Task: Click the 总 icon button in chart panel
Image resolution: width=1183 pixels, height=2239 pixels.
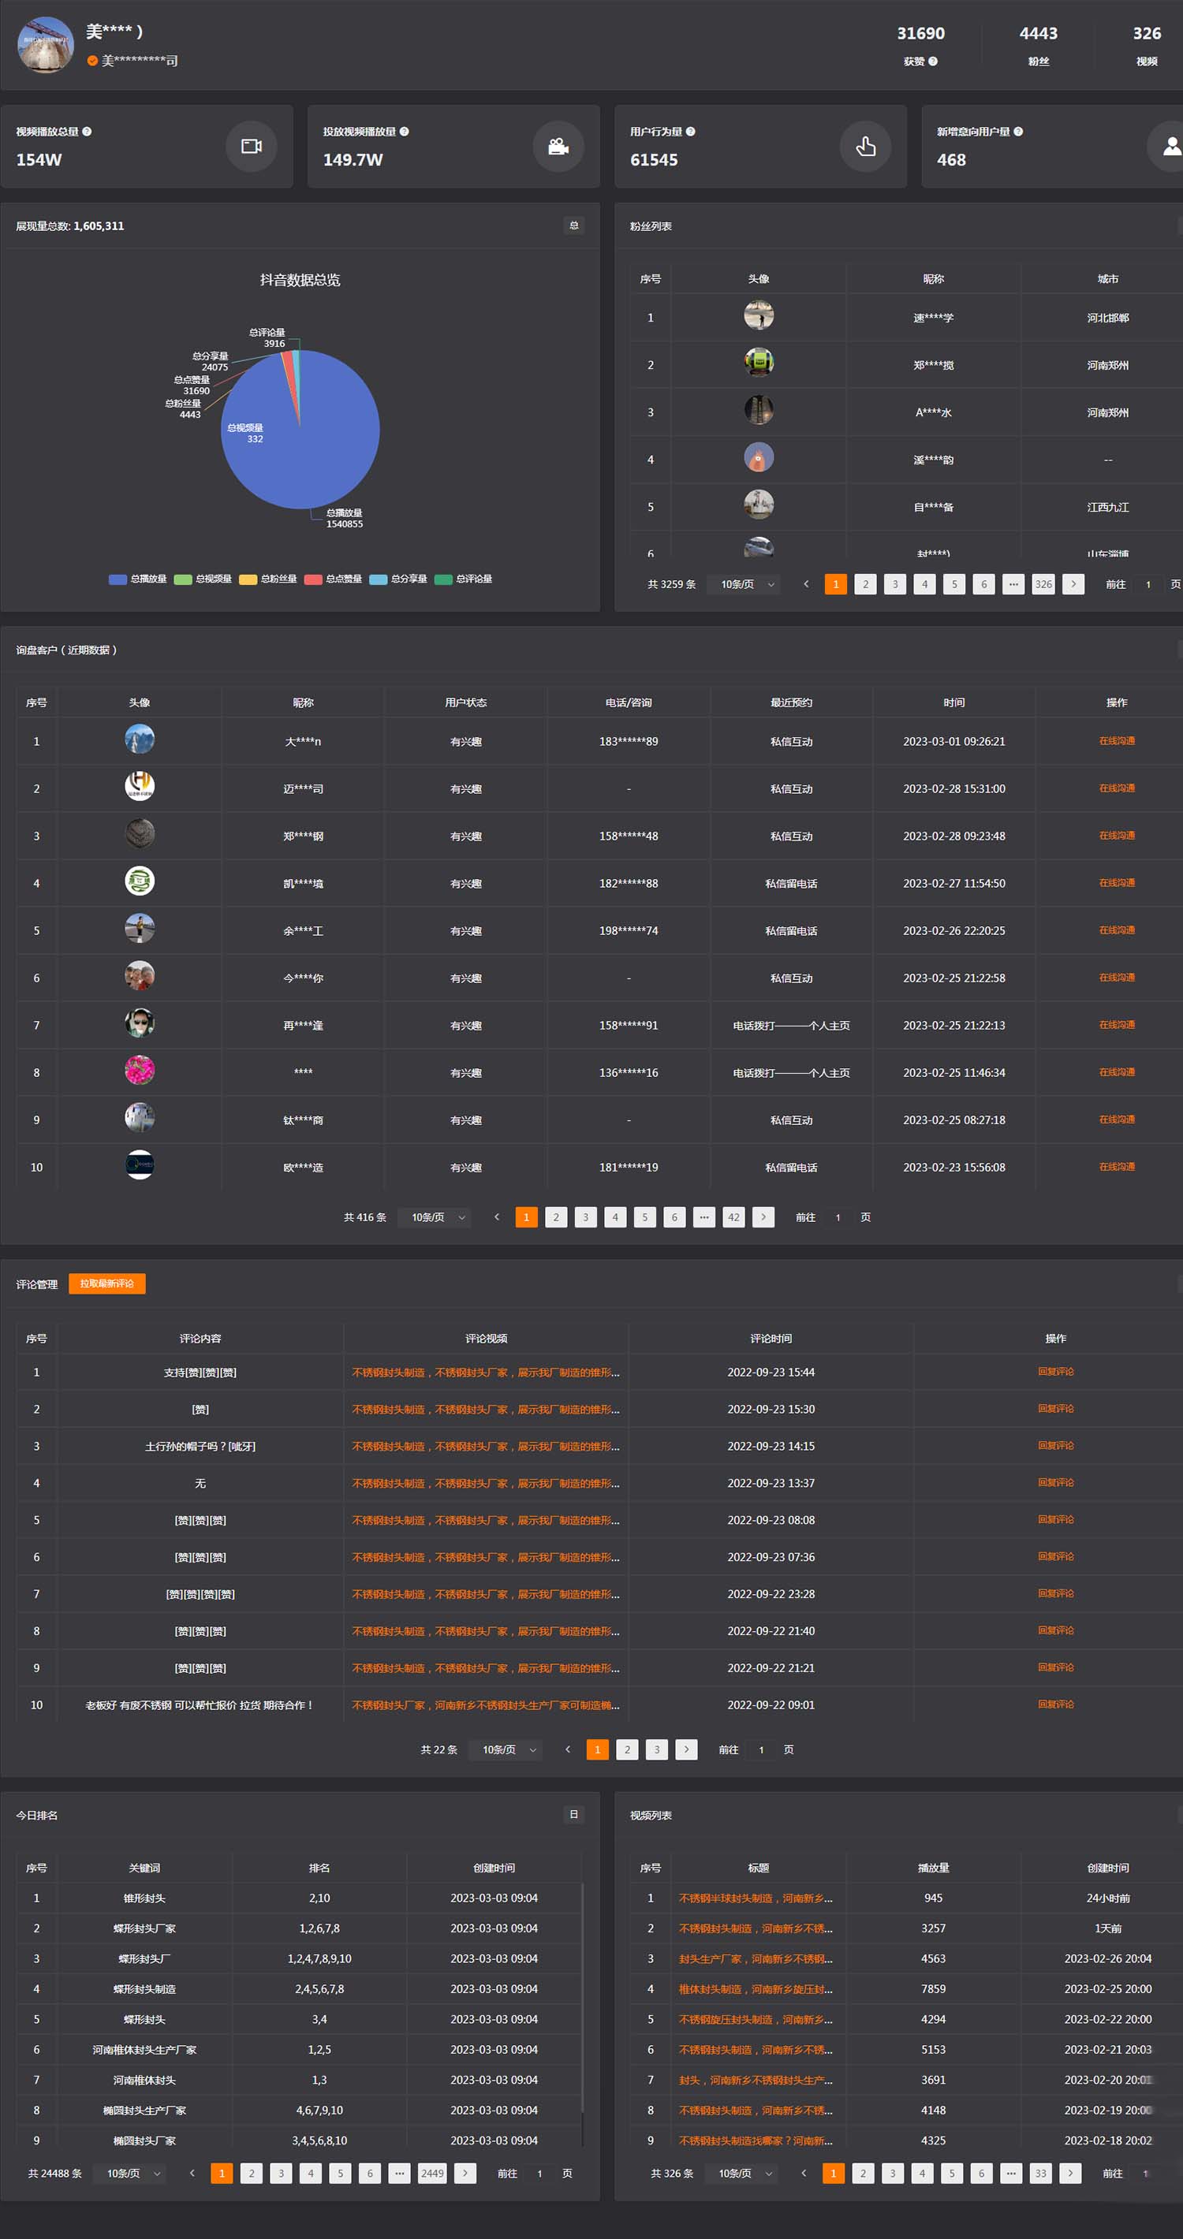Action: pyautogui.click(x=573, y=226)
